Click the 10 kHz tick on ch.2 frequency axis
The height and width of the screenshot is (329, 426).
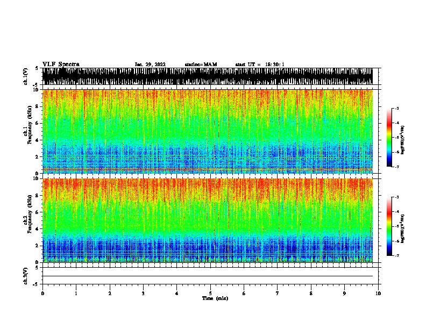[37, 178]
